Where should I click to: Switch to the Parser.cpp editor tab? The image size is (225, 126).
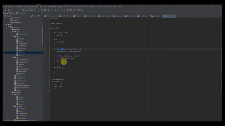(x=130, y=16)
